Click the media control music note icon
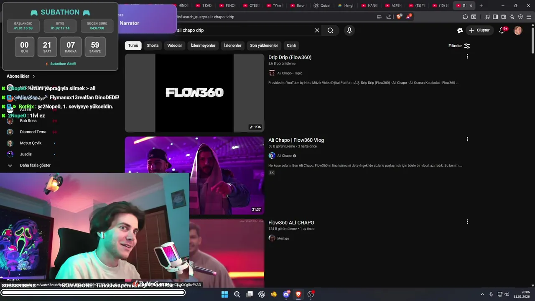 tap(487, 17)
